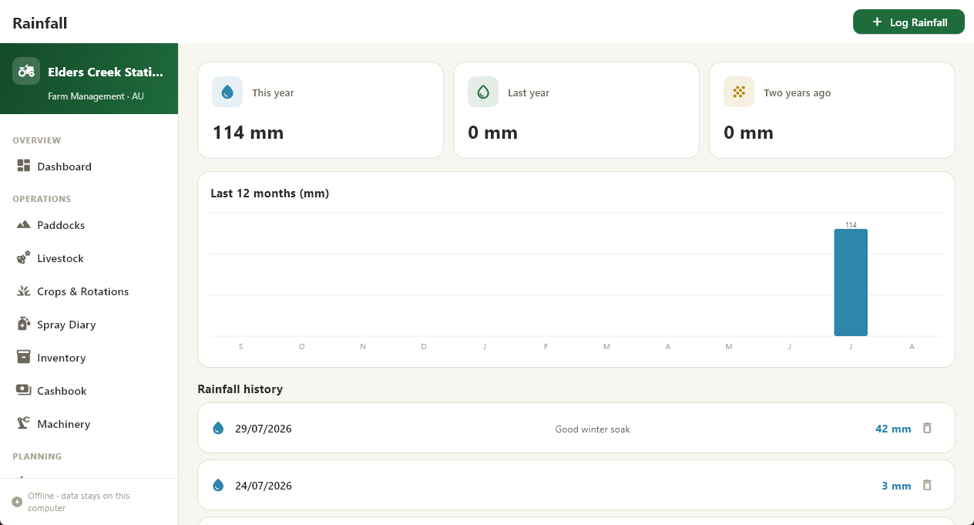Click the OPERATIONS section label
The width and height of the screenshot is (974, 525).
[42, 199]
